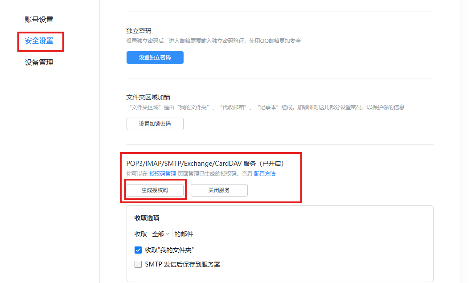
Task: Generate an authorization code via 生成授权码
Action: (x=155, y=190)
